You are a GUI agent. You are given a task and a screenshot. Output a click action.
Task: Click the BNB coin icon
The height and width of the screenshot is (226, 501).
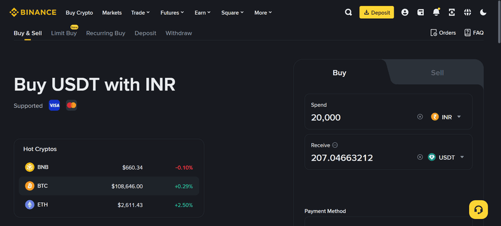tap(29, 167)
